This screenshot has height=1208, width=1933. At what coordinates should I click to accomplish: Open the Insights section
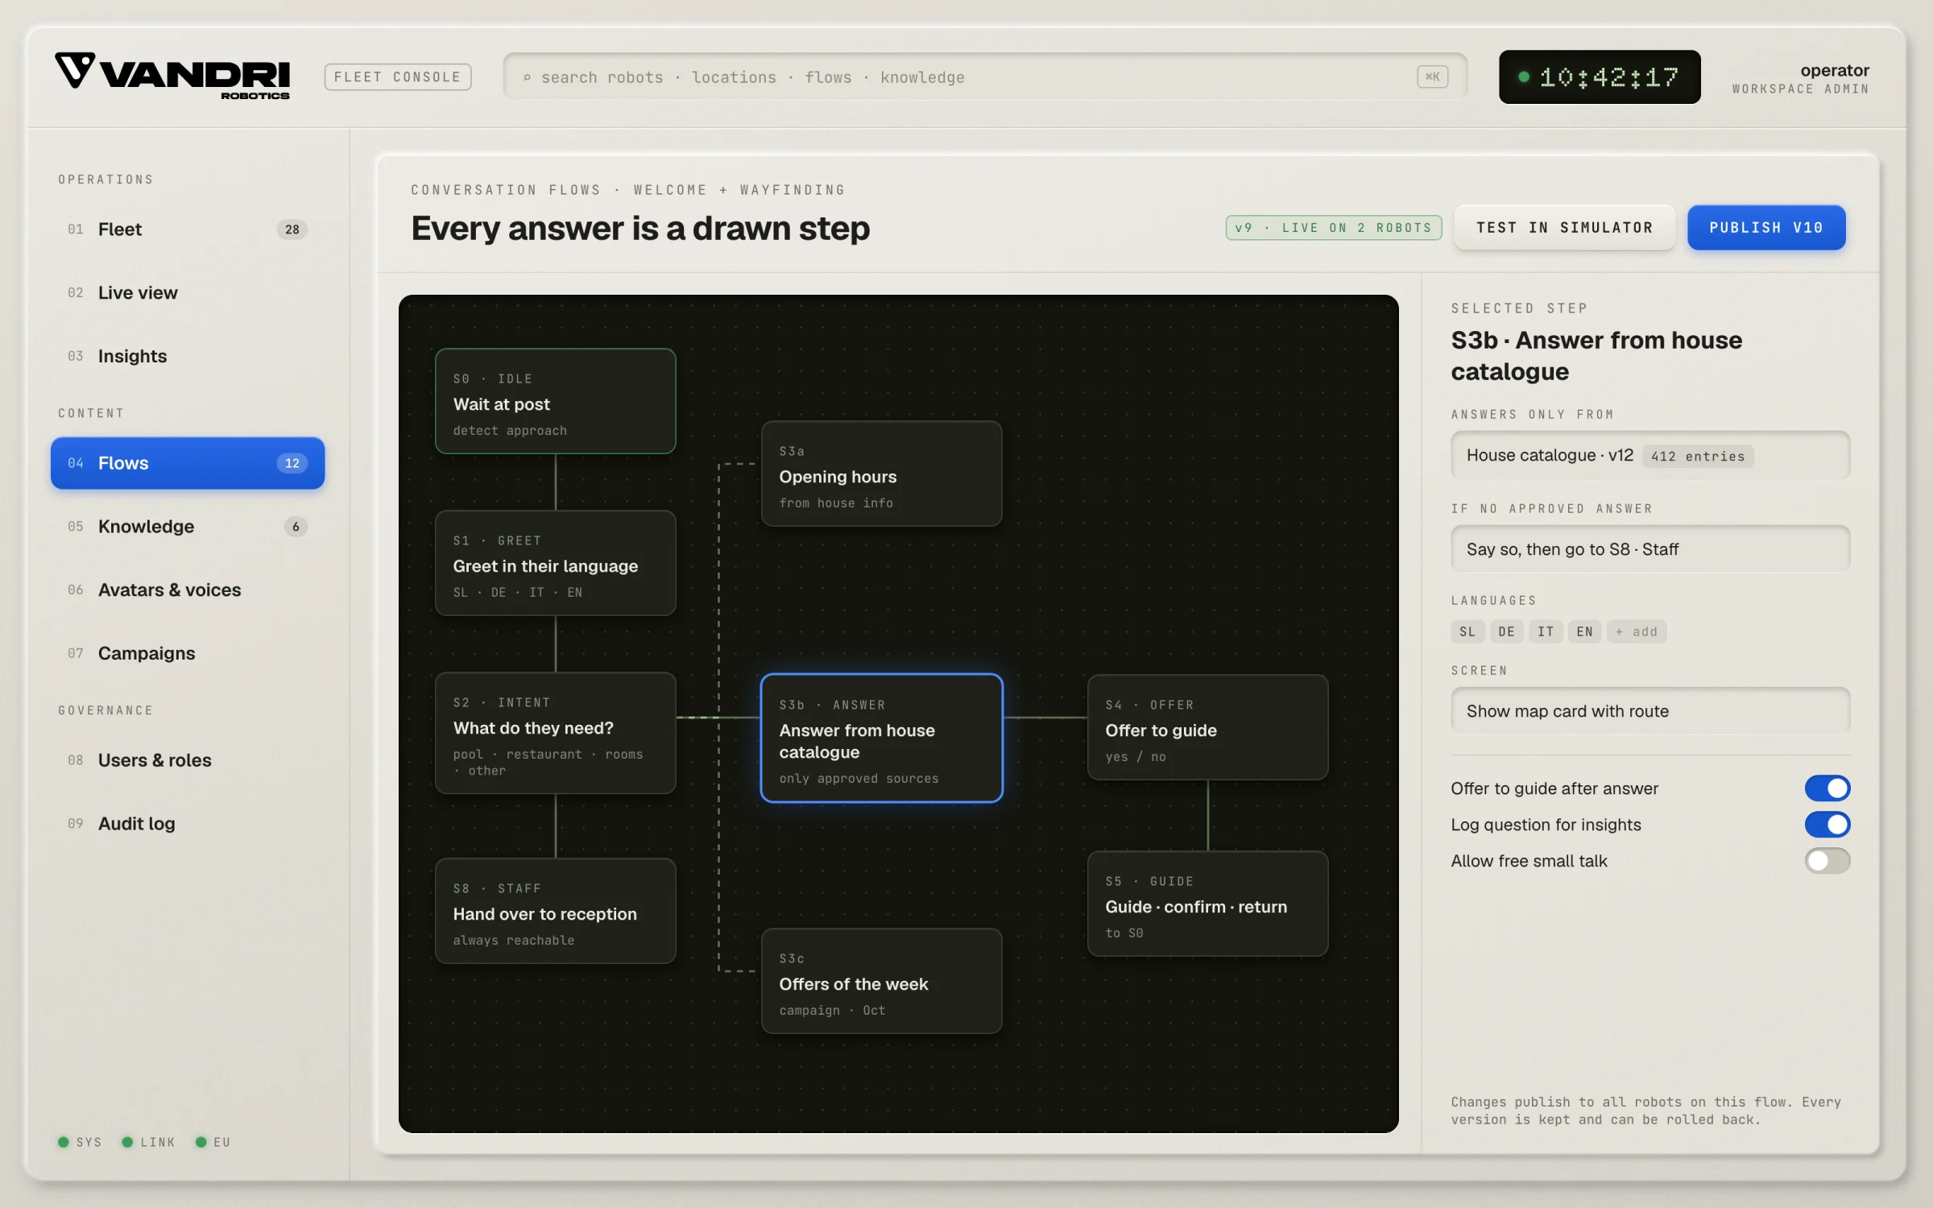click(x=188, y=356)
